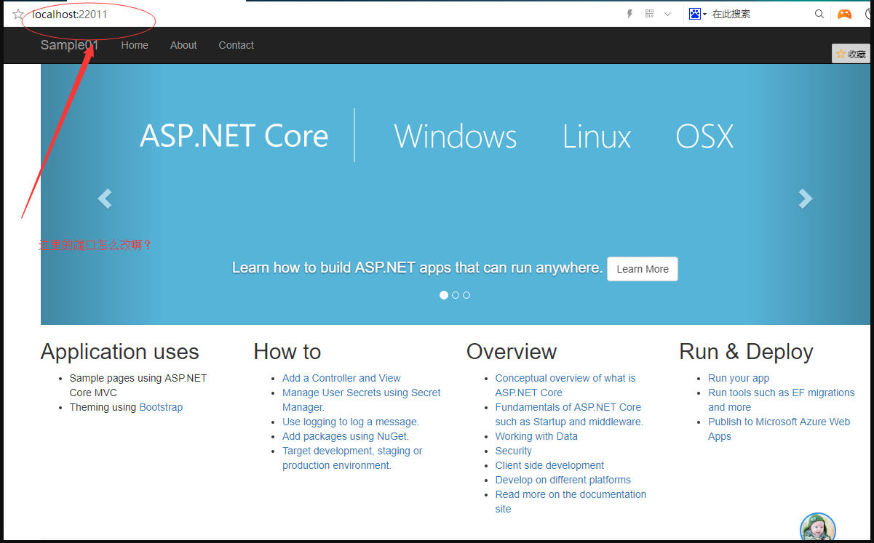Open Run tools such as EF migrations link

(x=782, y=400)
